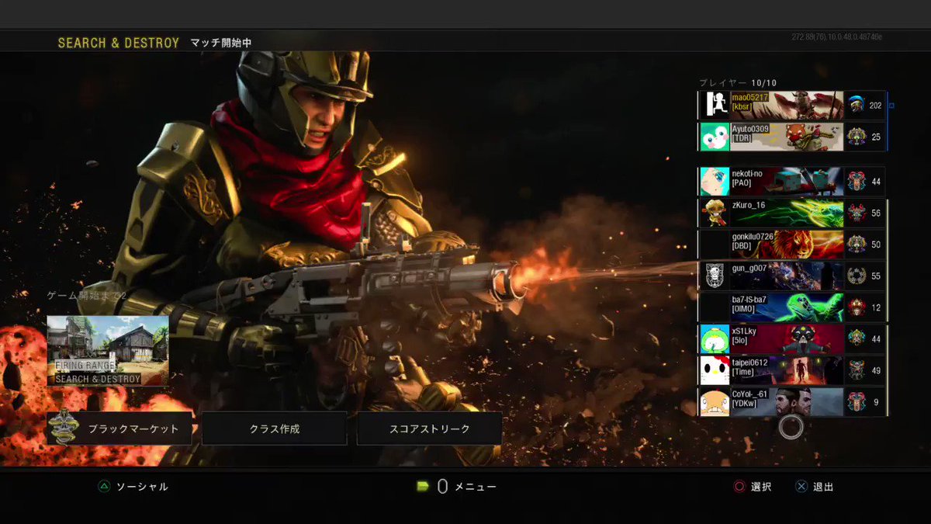Viewport: 931px width, 524px height.
Task: Click gonkilu0726's prestige emblem beside 50
Action: coord(856,245)
